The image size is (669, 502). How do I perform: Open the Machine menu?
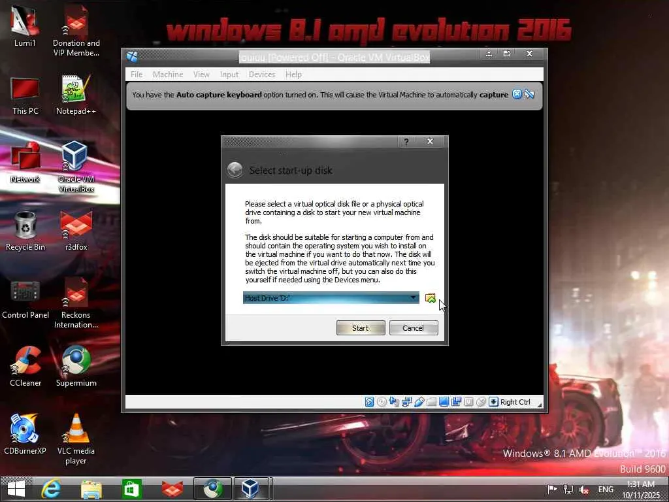tap(168, 75)
